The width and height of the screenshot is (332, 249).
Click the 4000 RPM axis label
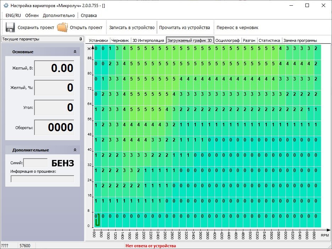pos(215,236)
